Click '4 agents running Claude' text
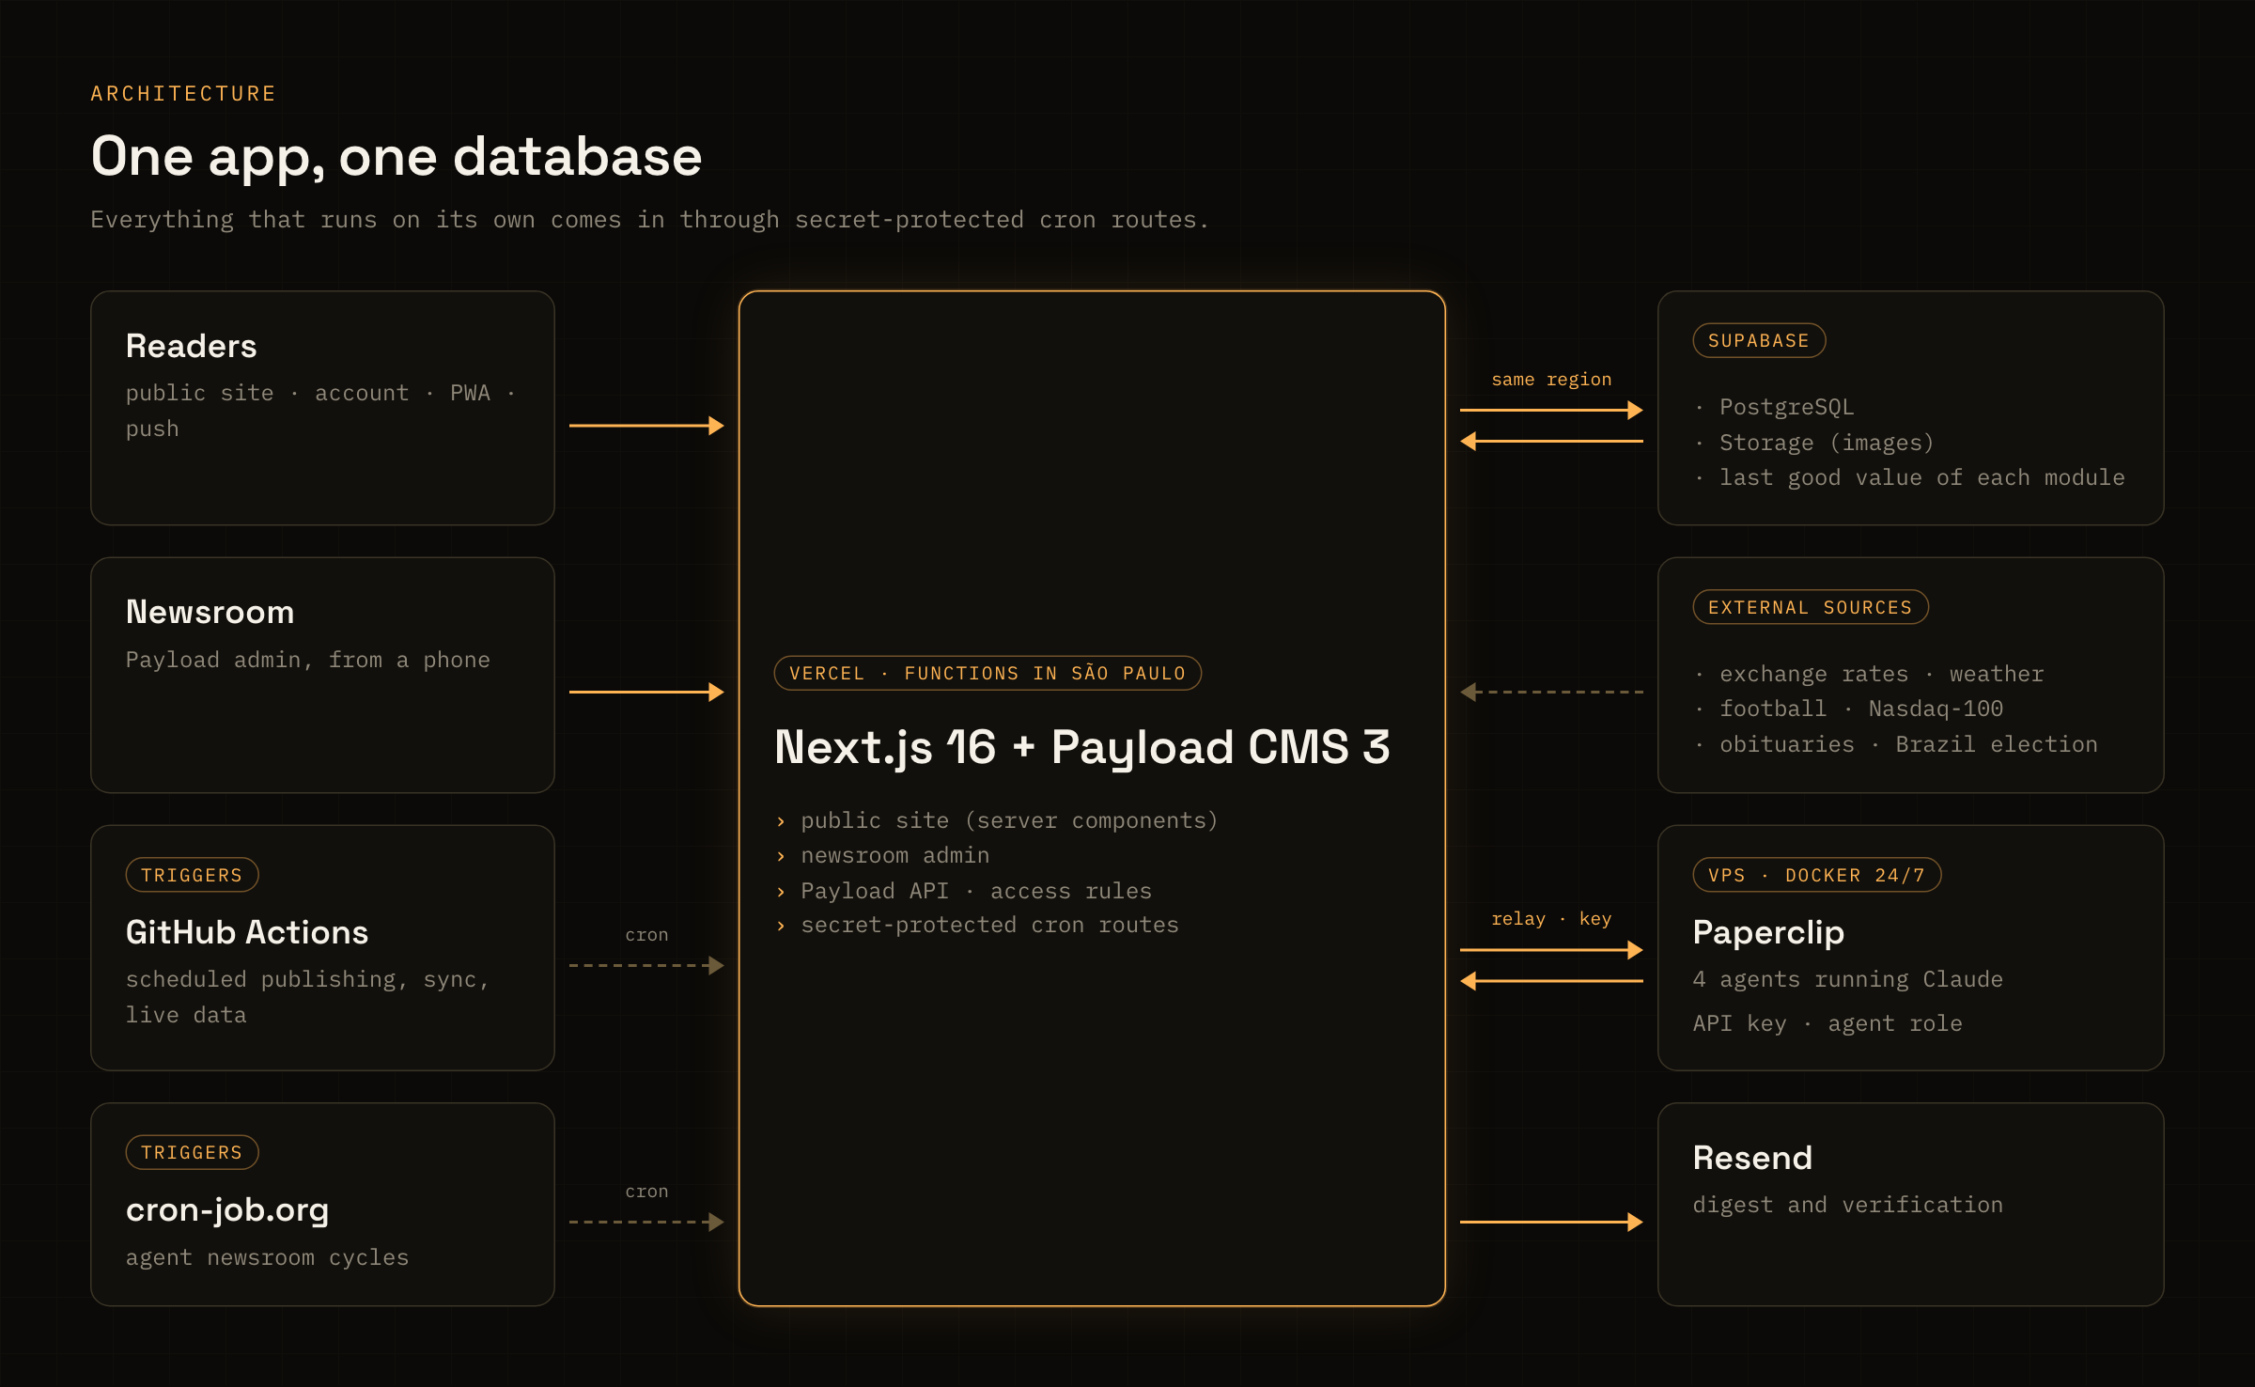This screenshot has width=2255, height=1387. (1848, 979)
